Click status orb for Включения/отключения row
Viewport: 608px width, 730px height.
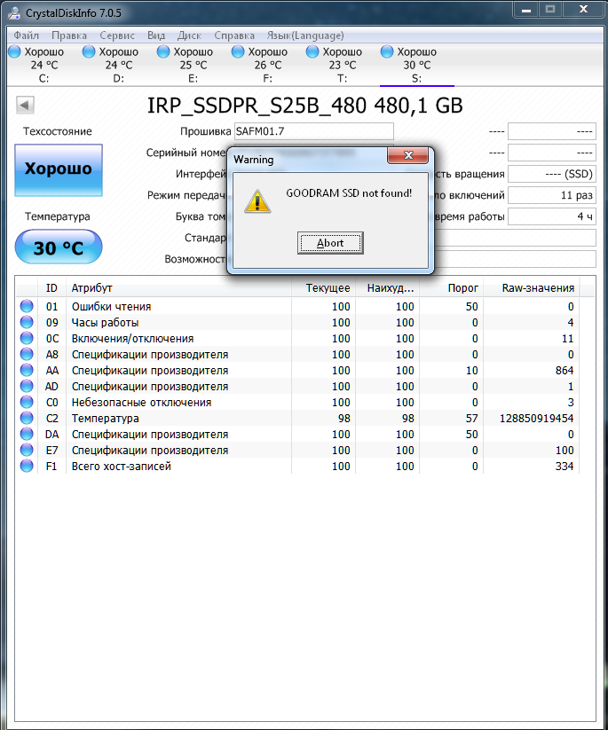27,338
